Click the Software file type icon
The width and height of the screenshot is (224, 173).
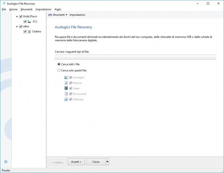click(x=66, y=99)
